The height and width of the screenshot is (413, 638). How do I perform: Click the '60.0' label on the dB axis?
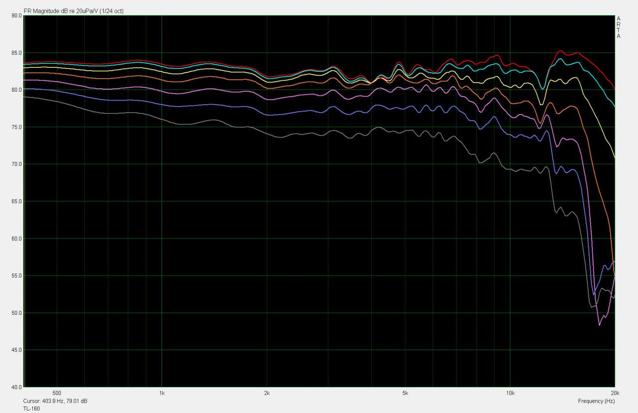(16, 239)
